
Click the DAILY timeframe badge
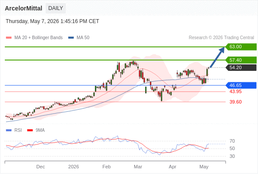56,8
